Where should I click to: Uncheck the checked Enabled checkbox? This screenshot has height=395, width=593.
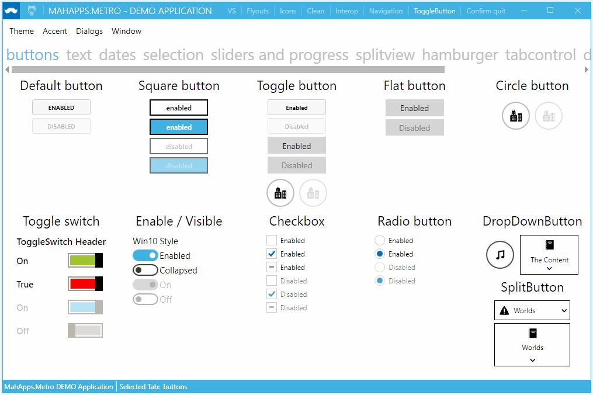pyautogui.click(x=272, y=254)
